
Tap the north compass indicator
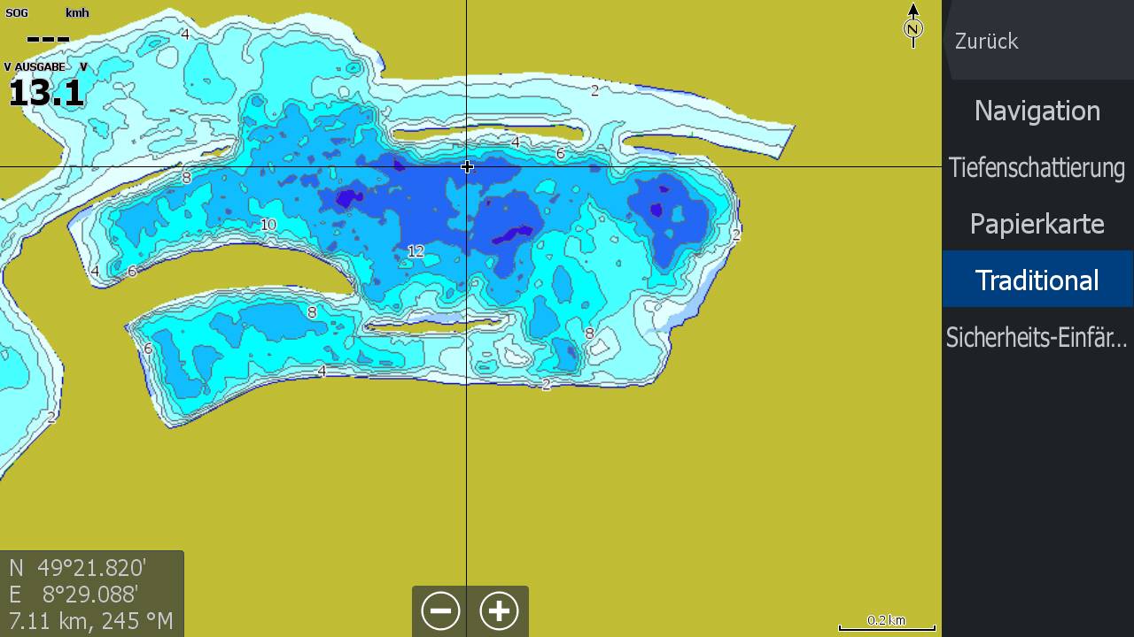(x=913, y=26)
